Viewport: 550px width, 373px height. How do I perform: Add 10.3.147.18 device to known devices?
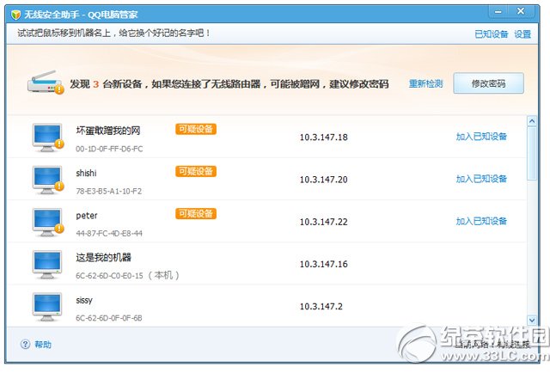(x=481, y=137)
